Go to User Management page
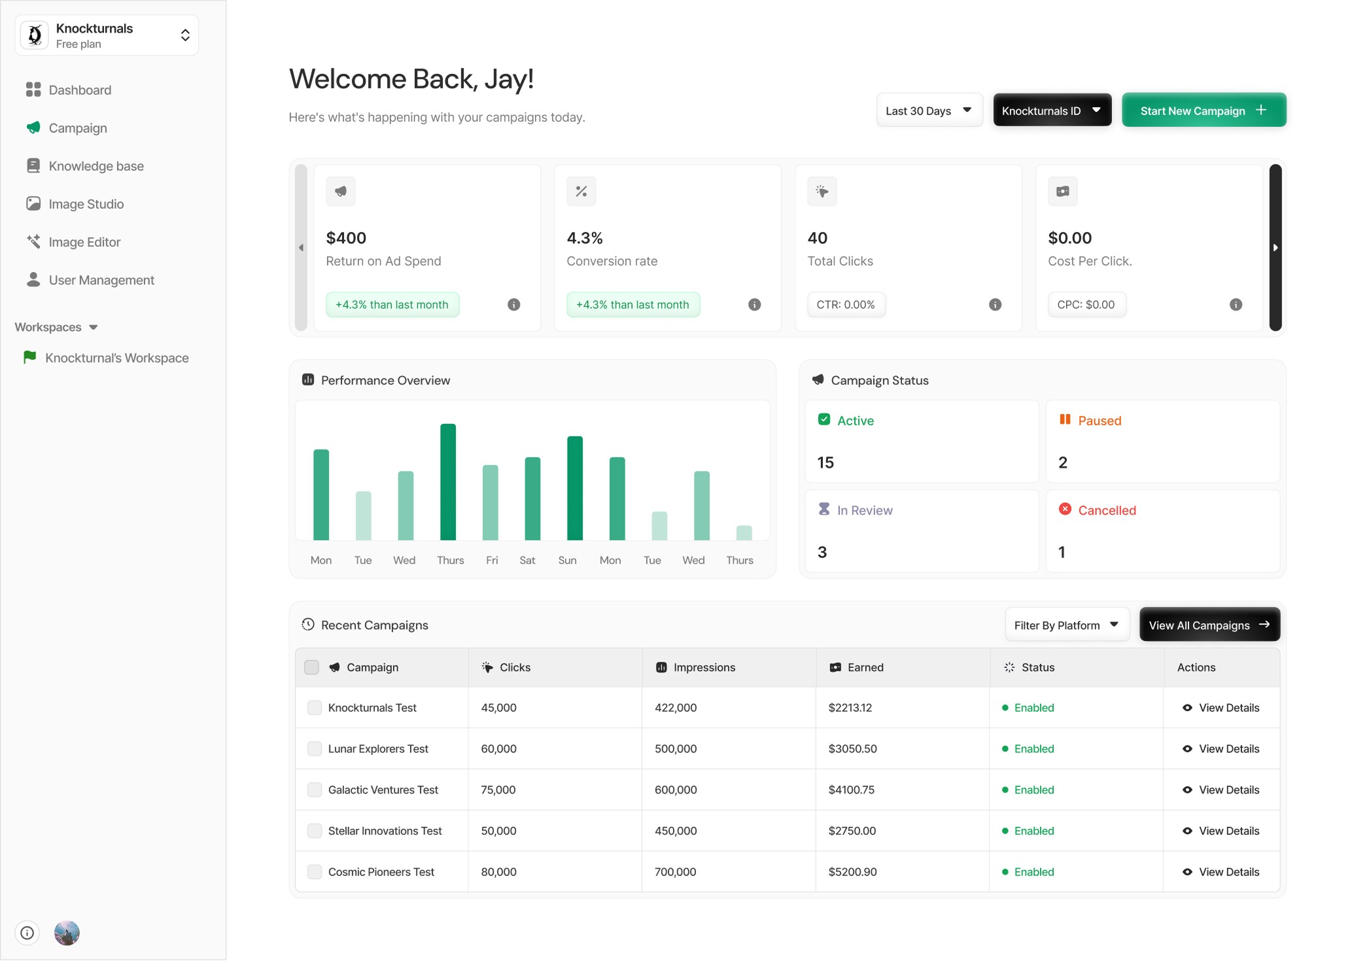Viewport: 1350px width, 961px height. [101, 279]
